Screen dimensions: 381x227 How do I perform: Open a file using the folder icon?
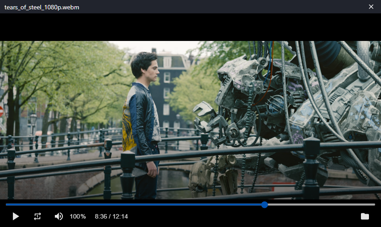365,216
